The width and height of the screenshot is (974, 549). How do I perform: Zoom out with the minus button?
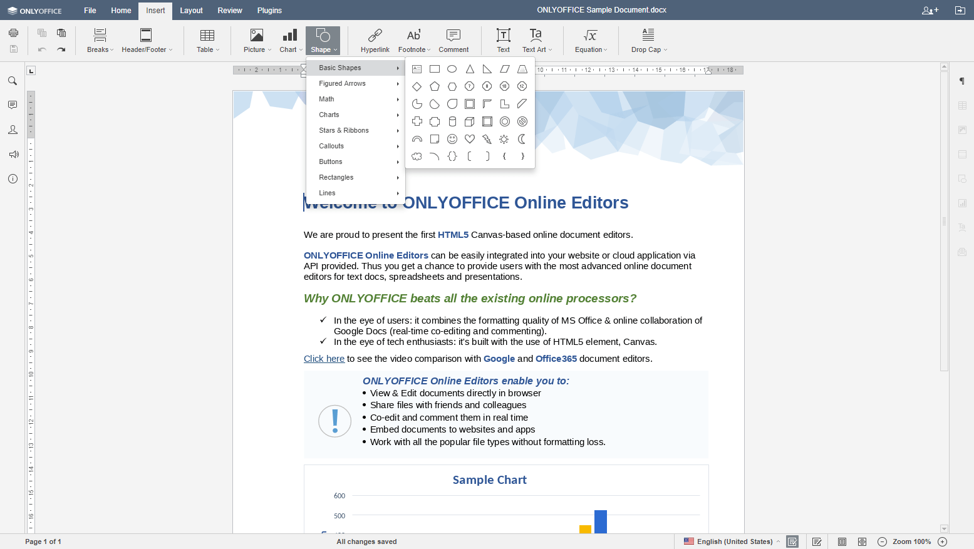882,541
